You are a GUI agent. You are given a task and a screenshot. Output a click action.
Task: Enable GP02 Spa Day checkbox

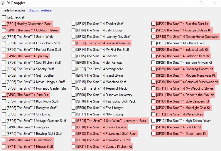point(4,56)
